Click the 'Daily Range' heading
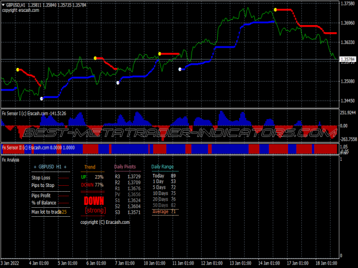This screenshot has height=268, width=358. pos(162,167)
